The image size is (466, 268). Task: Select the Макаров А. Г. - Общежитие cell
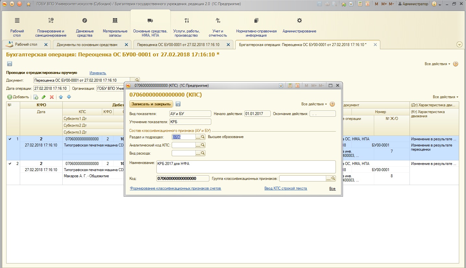93,176
